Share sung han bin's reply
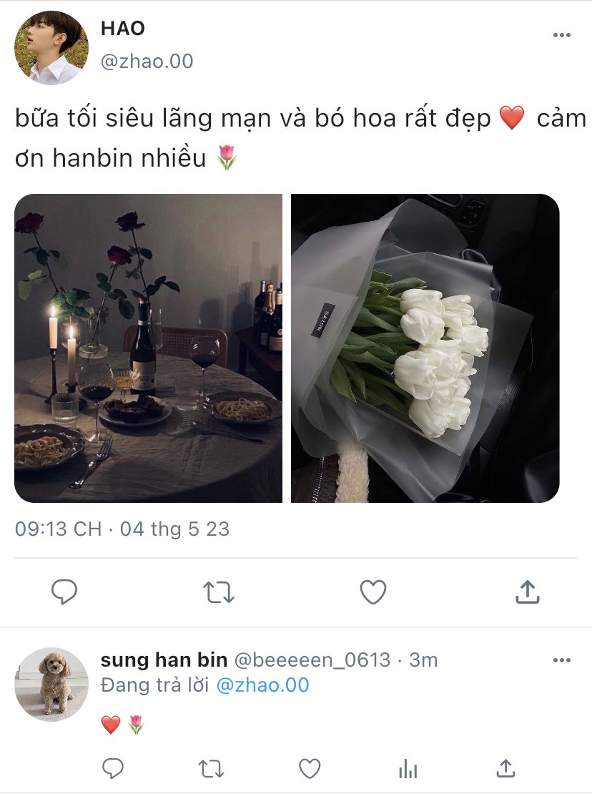Image resolution: width=592 pixels, height=794 pixels. click(505, 768)
